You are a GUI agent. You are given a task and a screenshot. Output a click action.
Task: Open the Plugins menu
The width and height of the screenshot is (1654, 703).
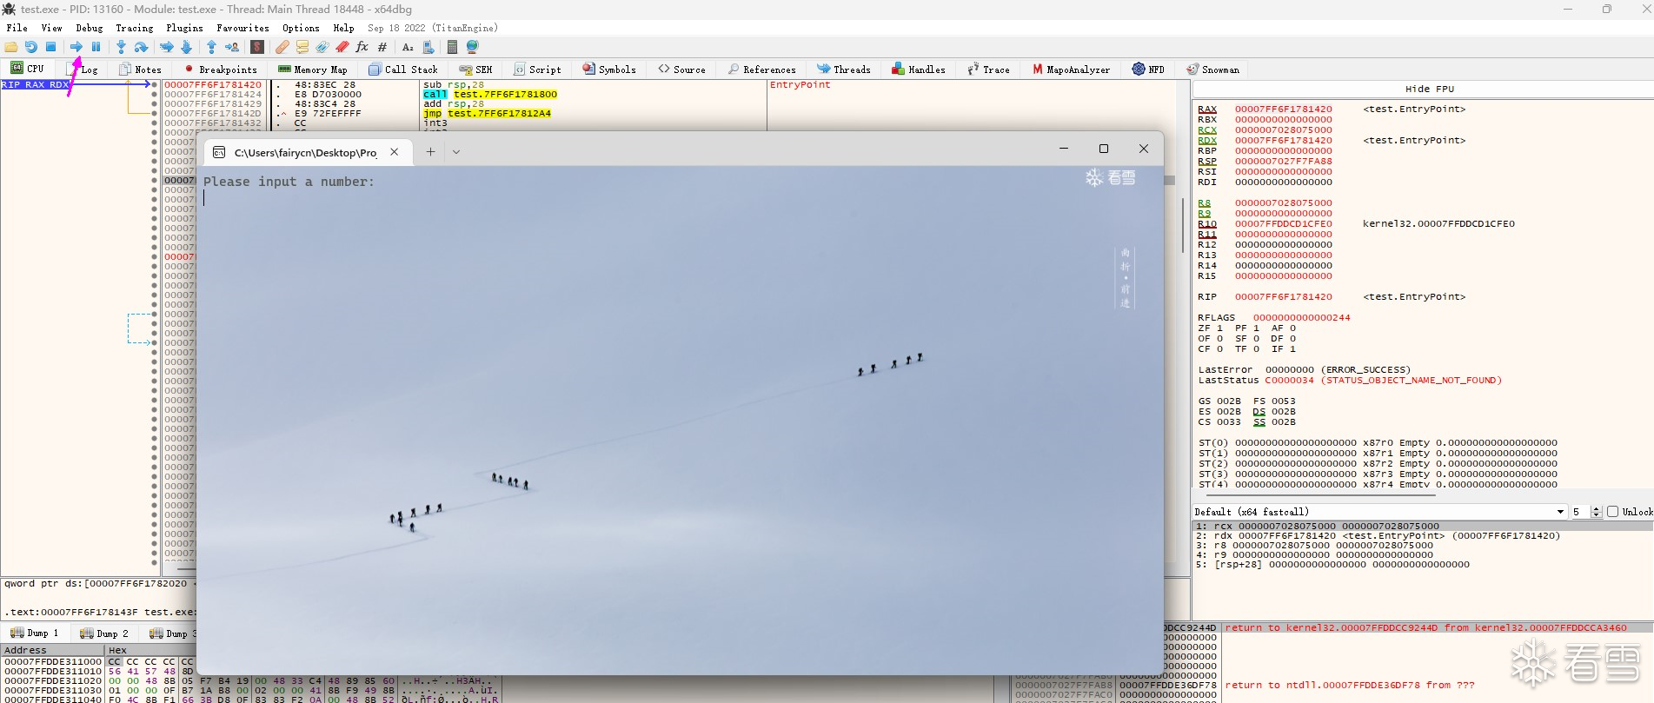[x=184, y=28]
